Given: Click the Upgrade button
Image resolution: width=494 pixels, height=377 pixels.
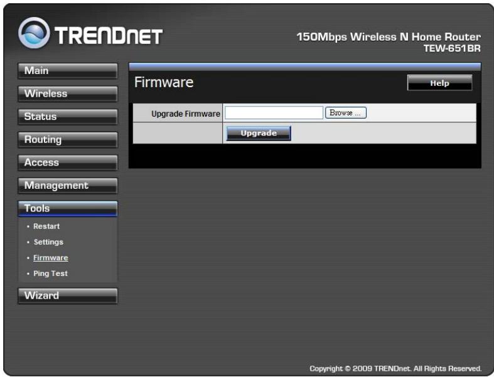Looking at the screenshot, I should tap(259, 133).
